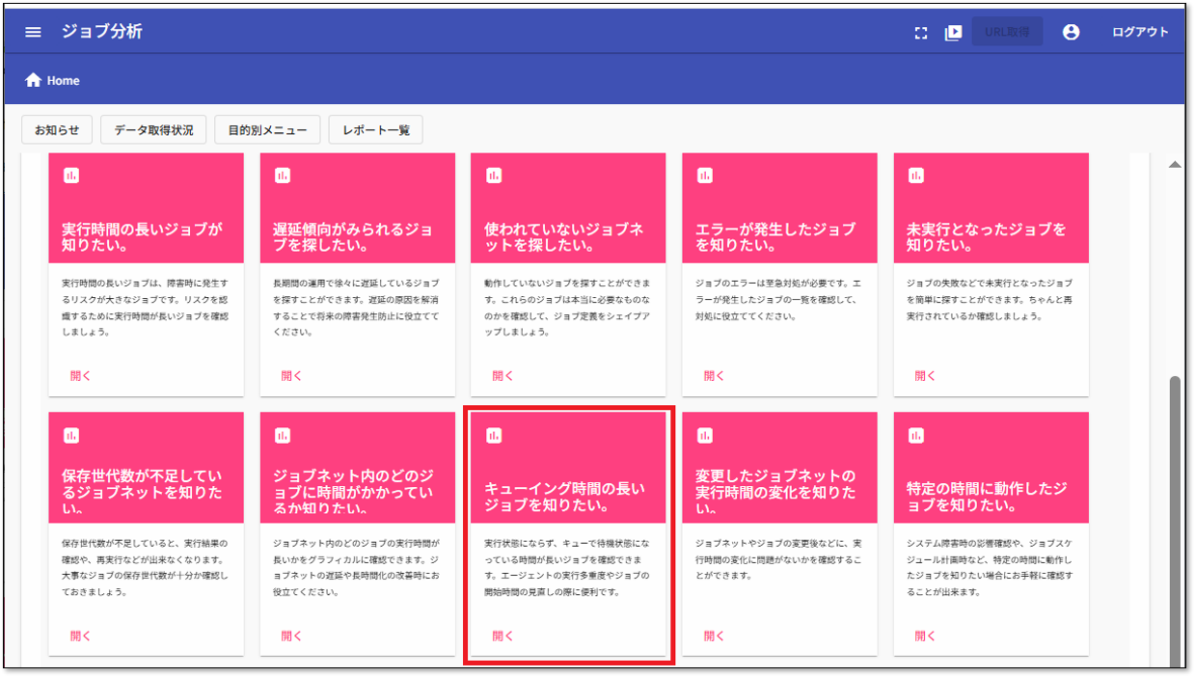1195x677 pixels.
Task: Switch to the レポート一覧 tab
Action: pyautogui.click(x=375, y=129)
